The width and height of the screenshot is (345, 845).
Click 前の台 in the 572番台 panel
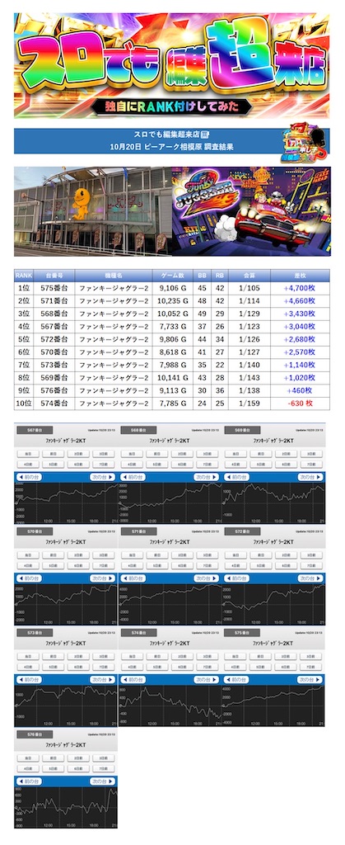pos(236,578)
